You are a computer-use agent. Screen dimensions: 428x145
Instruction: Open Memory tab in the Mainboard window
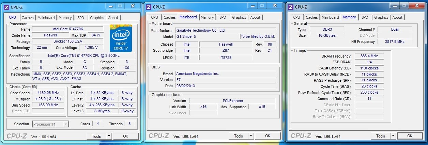point(207,17)
